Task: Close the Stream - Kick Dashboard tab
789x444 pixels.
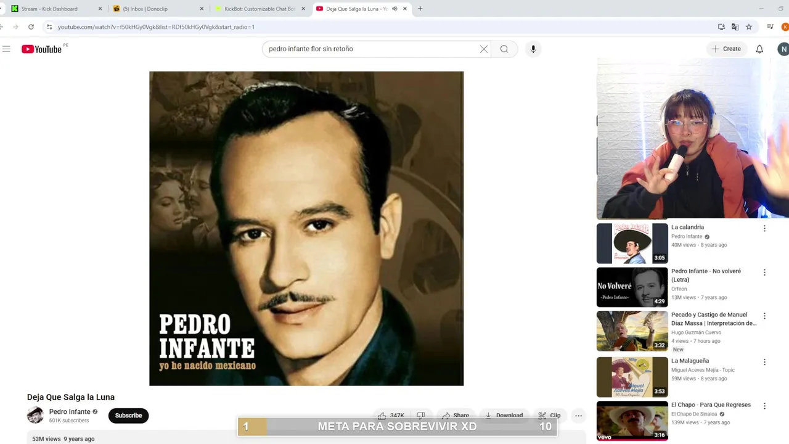Action: pyautogui.click(x=100, y=9)
